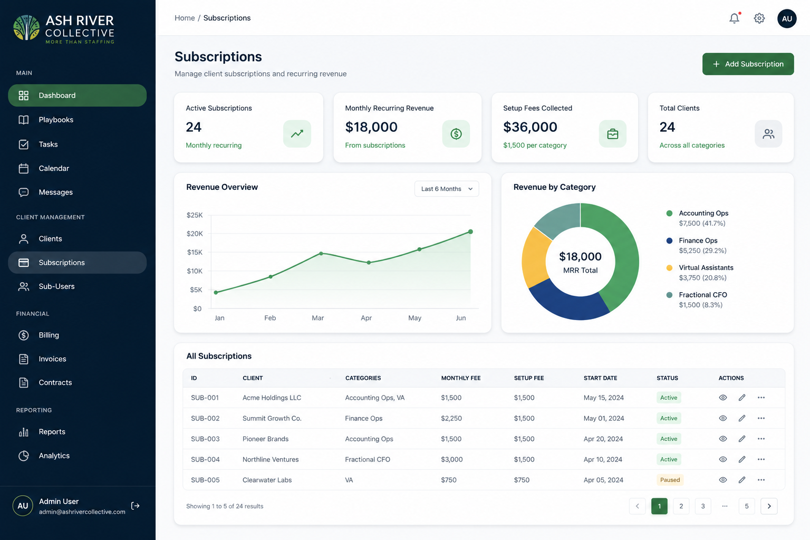View Northline Ventures subscription via the eye icon
The height and width of the screenshot is (540, 810).
[x=723, y=459]
